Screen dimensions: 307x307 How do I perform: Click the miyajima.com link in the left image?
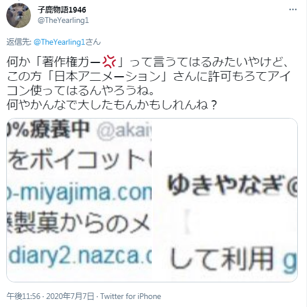click(x=79, y=192)
